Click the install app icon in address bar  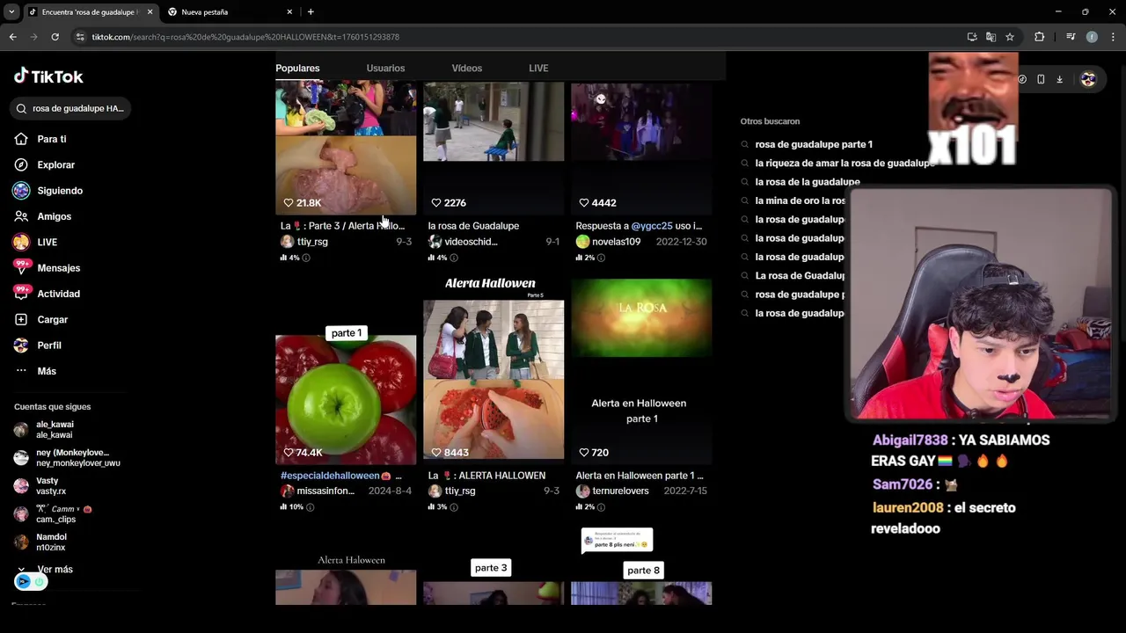(972, 37)
